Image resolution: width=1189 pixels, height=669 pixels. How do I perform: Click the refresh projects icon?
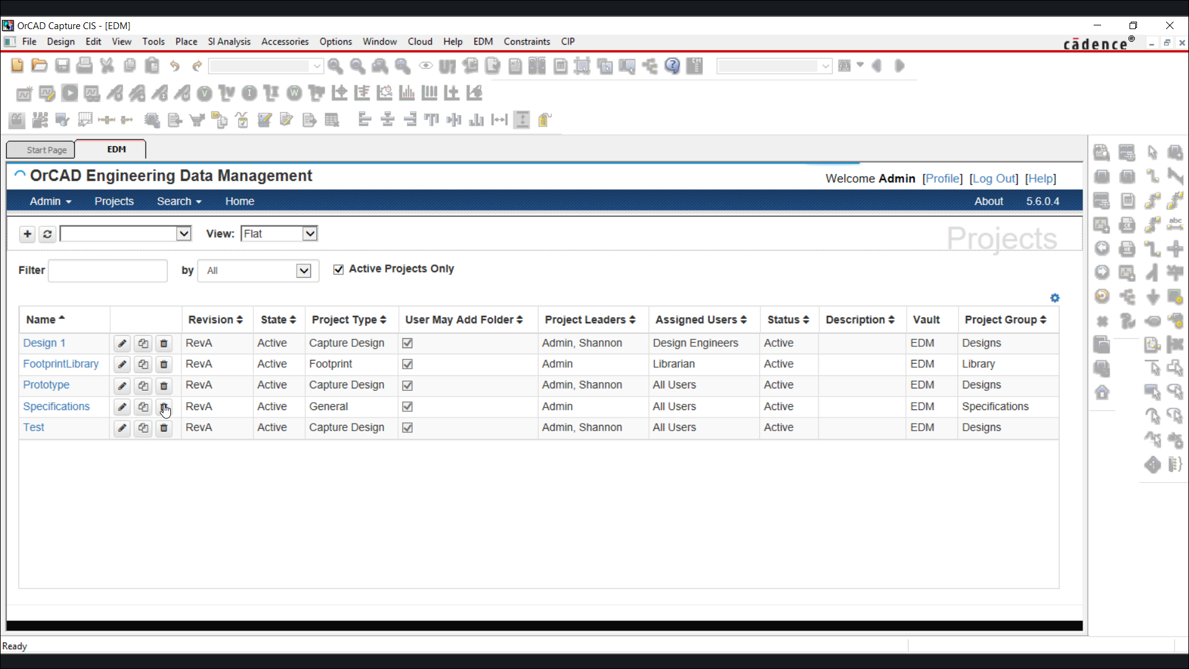click(x=47, y=234)
